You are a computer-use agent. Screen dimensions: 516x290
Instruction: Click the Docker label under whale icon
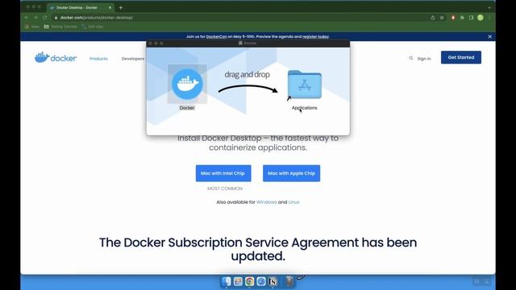click(x=187, y=108)
